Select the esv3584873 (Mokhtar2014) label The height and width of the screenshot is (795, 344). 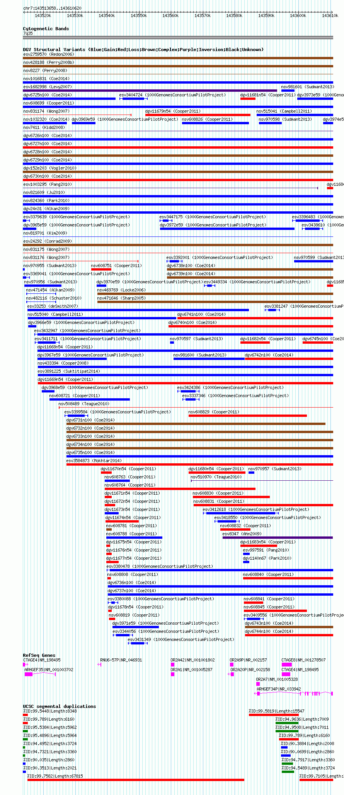coord(94,461)
